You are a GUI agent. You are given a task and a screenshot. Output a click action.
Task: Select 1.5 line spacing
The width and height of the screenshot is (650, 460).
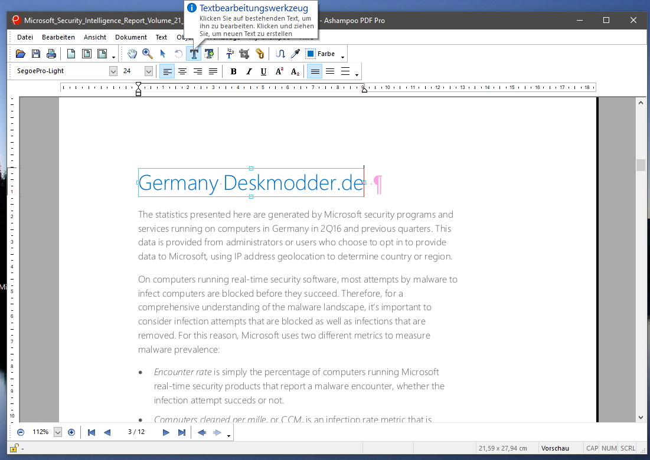tap(330, 71)
